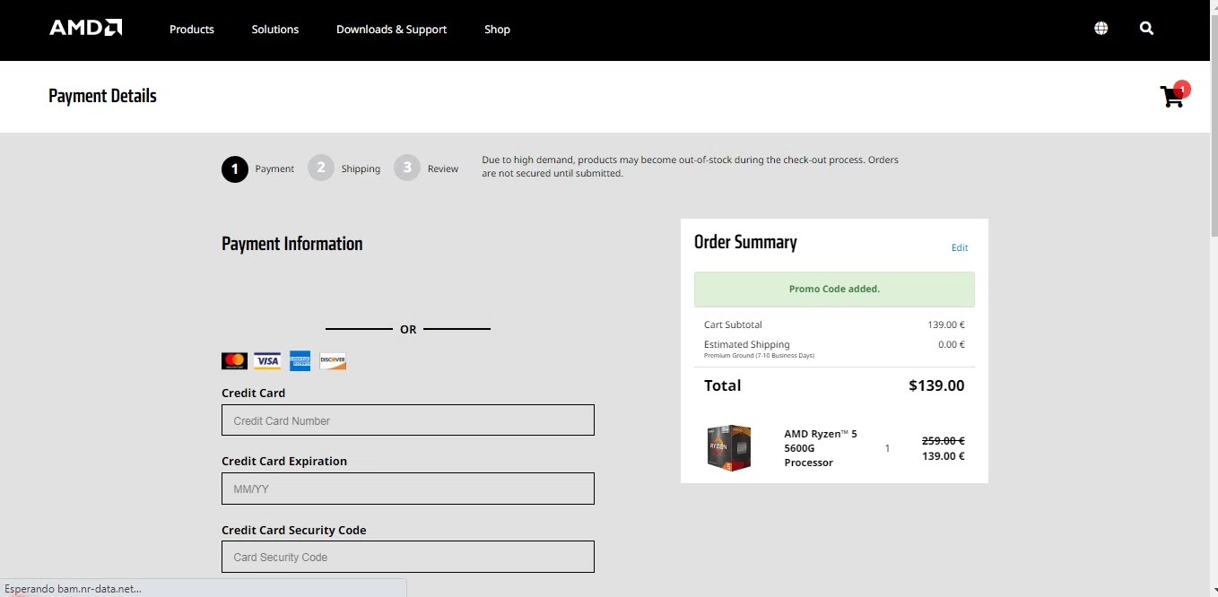Click the struck-through 259.00 € price
This screenshot has height=597, width=1218.
tap(944, 440)
